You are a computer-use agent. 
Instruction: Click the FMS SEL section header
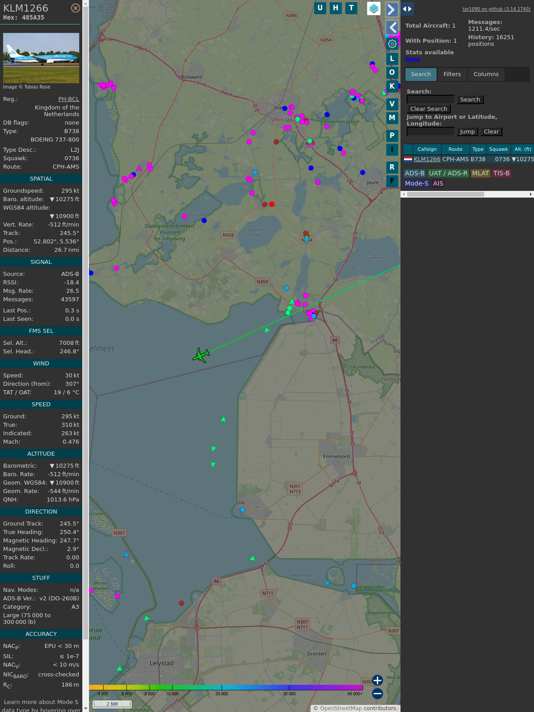click(41, 331)
